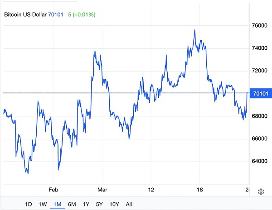Click the 76000 price axis label
The width and height of the screenshot is (272, 210).
tap(259, 25)
